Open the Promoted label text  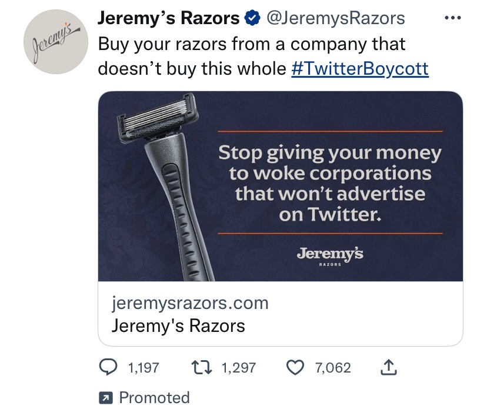click(x=154, y=398)
